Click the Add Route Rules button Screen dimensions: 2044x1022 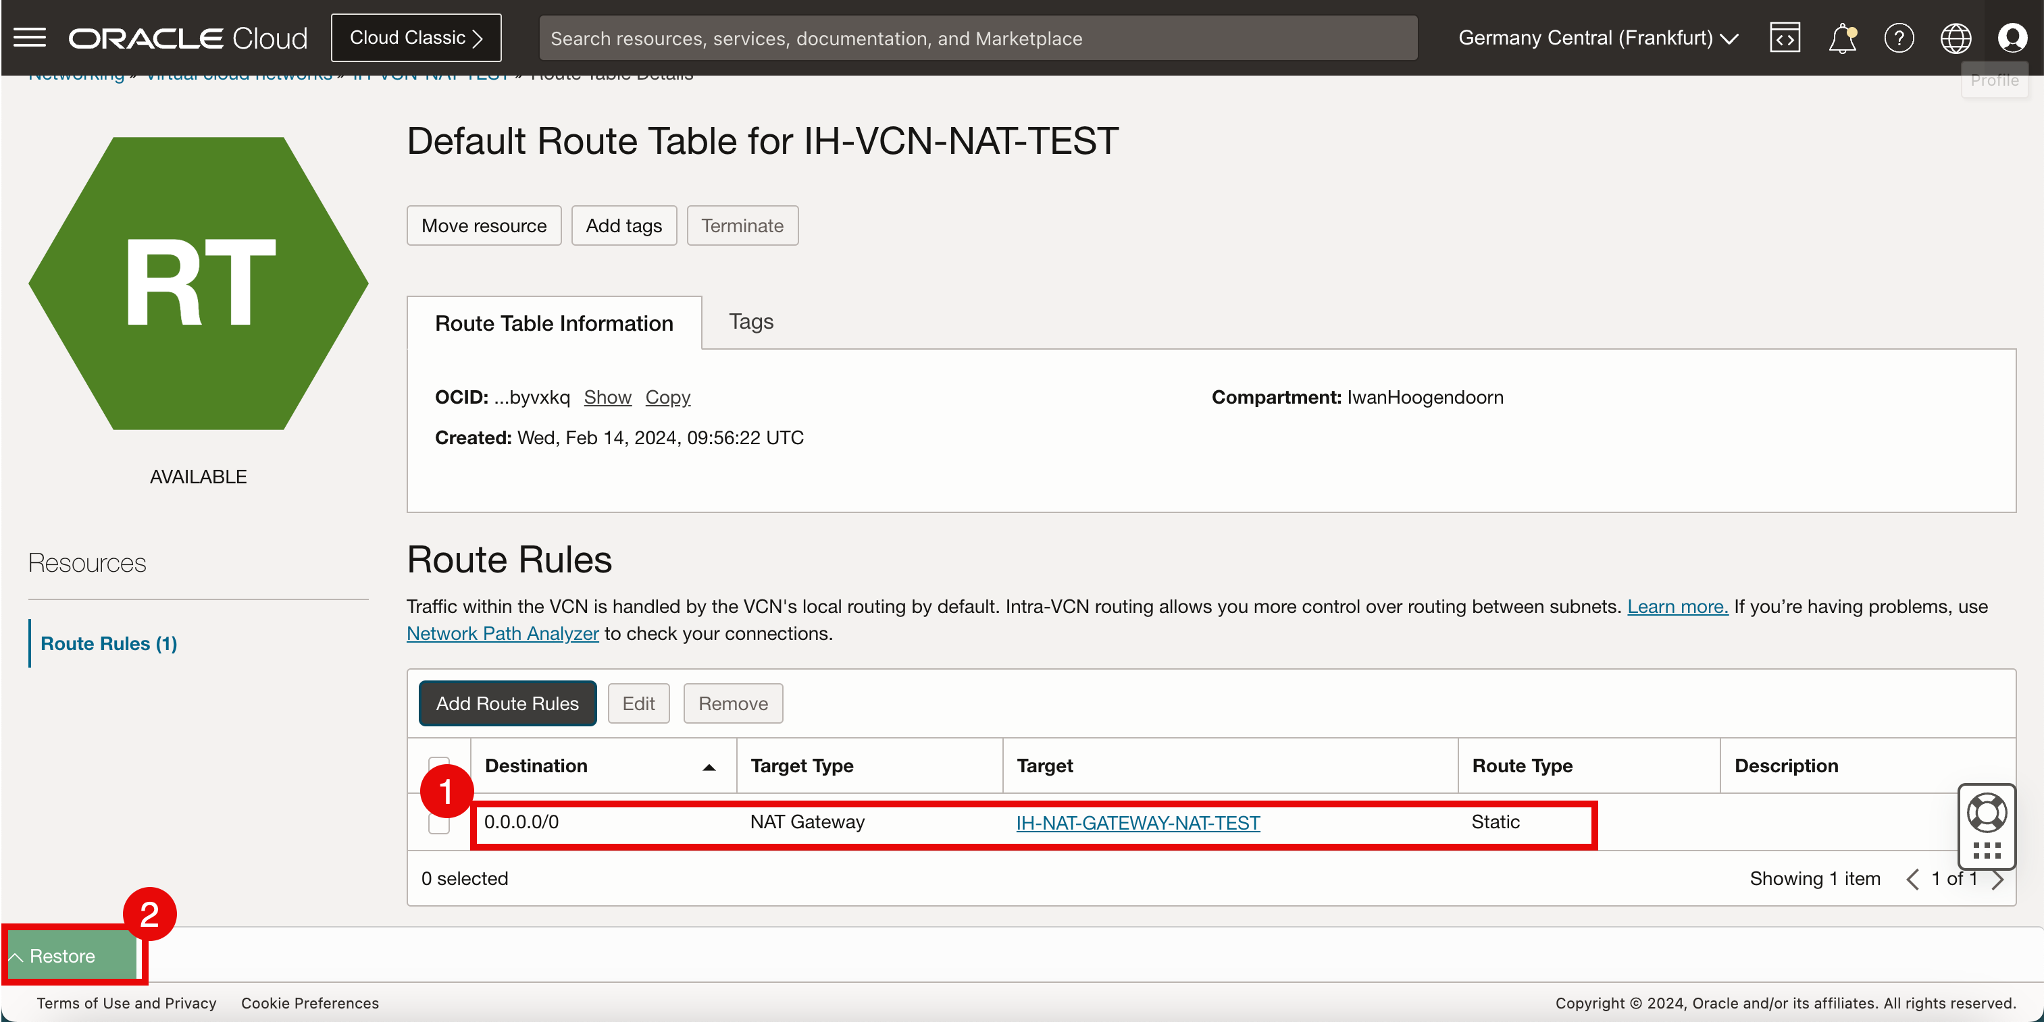(x=507, y=703)
